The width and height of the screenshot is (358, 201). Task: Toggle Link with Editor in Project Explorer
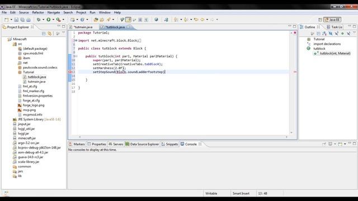[x=50, y=33]
